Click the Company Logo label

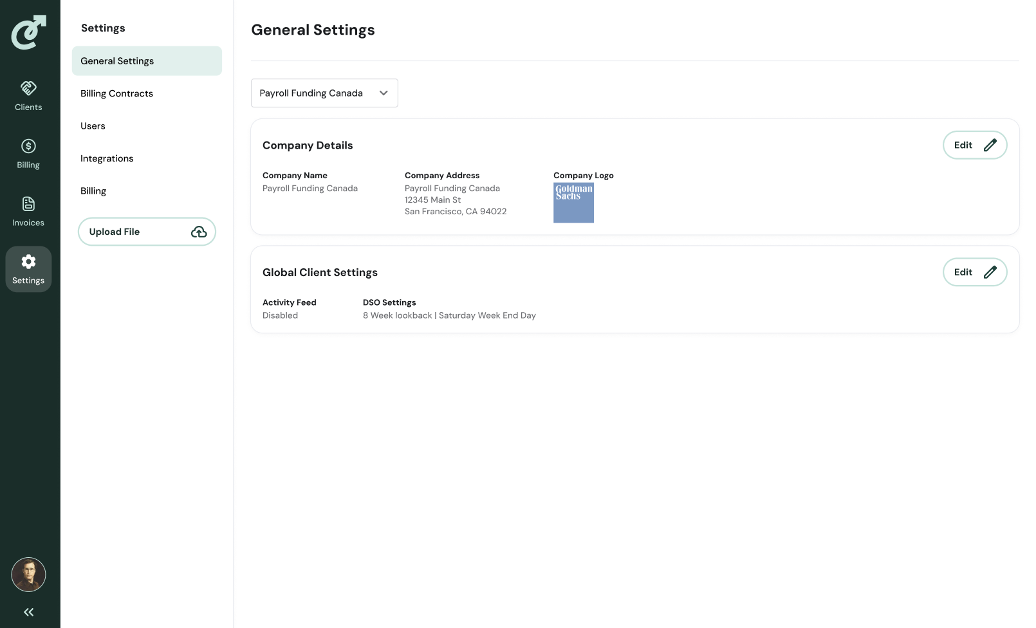(x=584, y=176)
